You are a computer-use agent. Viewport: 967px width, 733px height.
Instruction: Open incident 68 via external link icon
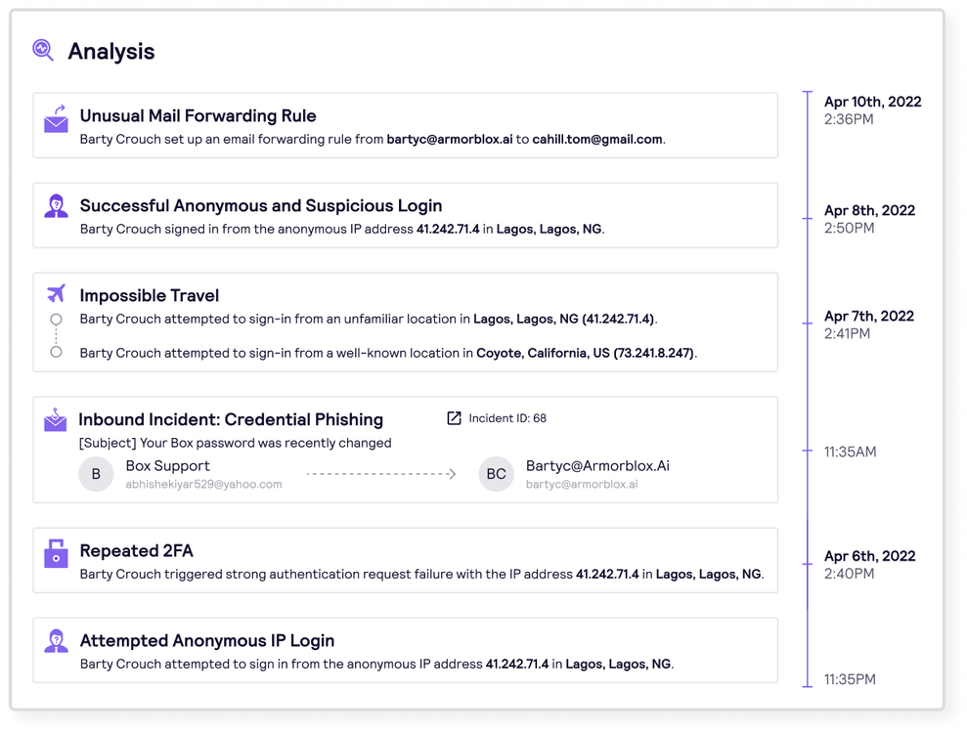coord(454,418)
